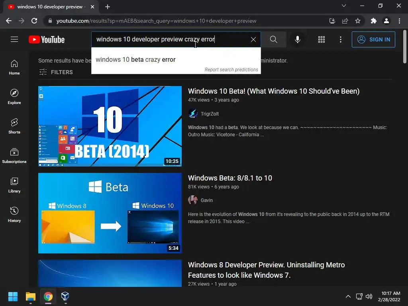Open a new browser tab with plus
Image resolution: width=408 pixels, height=306 pixels.
[x=108, y=7]
